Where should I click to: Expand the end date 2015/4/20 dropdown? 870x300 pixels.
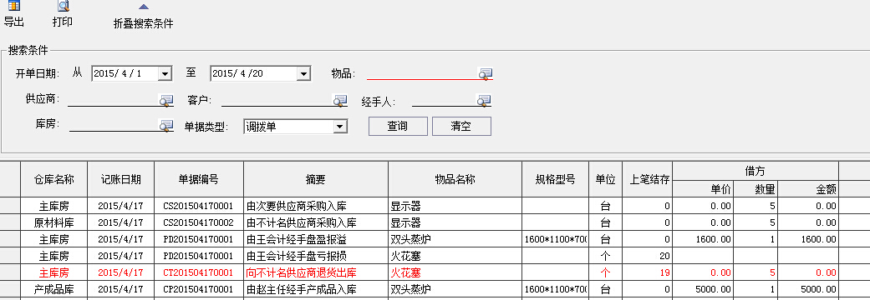pos(303,73)
